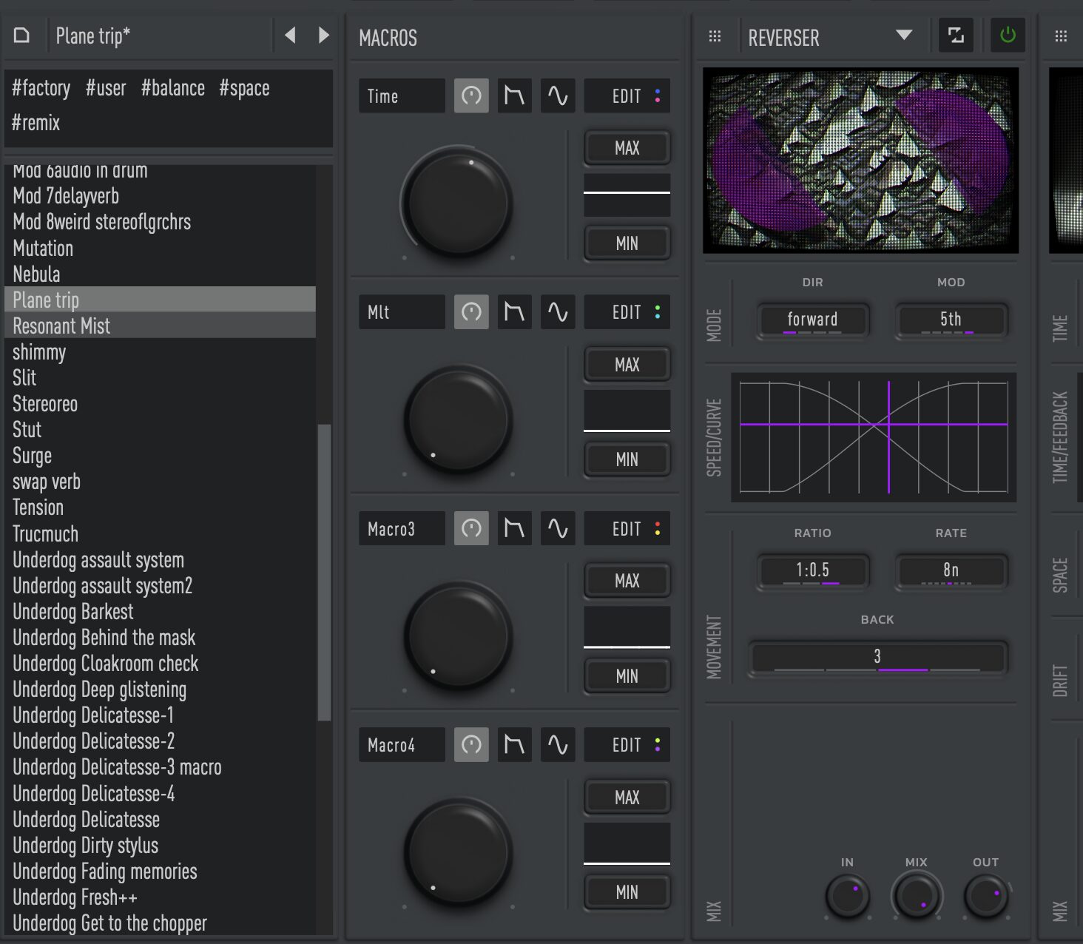
Task: Select LFO sine icon for Macro3
Action: [558, 528]
